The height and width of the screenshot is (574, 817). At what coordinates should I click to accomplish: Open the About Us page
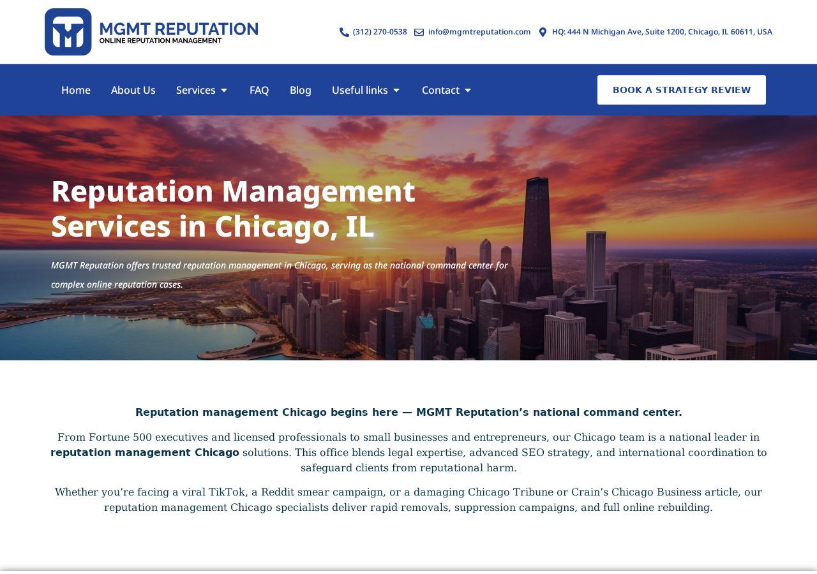point(133,90)
